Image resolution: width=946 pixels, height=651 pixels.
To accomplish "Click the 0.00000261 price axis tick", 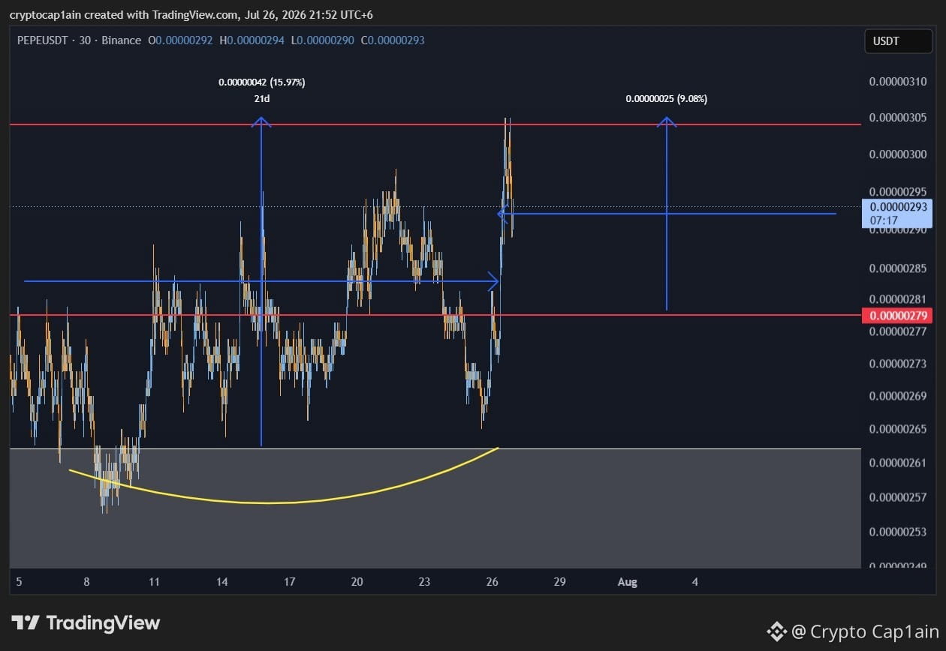I will tap(898, 463).
